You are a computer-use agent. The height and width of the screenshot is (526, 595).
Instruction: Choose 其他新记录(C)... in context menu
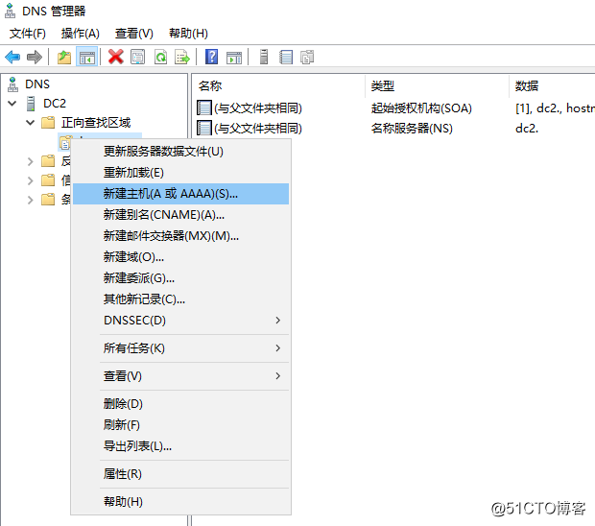click(181, 299)
